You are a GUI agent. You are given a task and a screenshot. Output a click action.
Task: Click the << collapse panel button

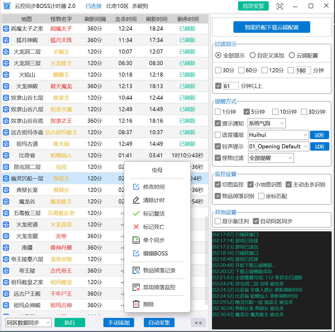click(x=198, y=323)
